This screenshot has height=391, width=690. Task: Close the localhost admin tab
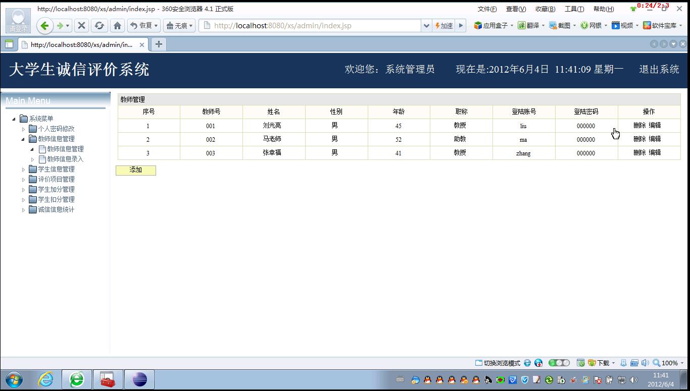click(x=142, y=45)
